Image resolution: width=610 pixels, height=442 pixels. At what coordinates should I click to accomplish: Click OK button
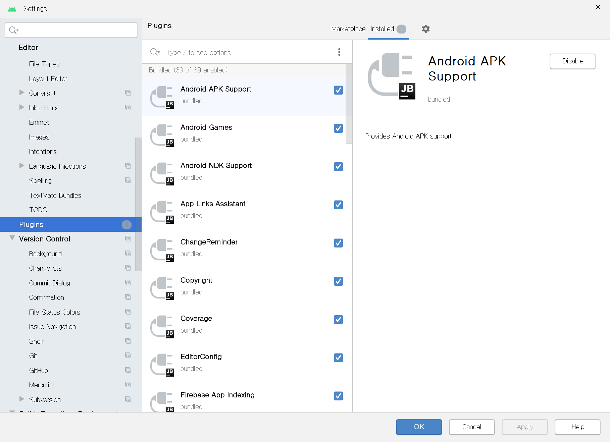click(x=419, y=427)
